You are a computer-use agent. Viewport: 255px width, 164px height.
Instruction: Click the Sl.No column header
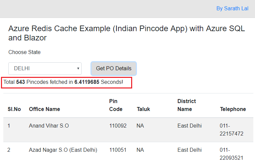click(14, 109)
